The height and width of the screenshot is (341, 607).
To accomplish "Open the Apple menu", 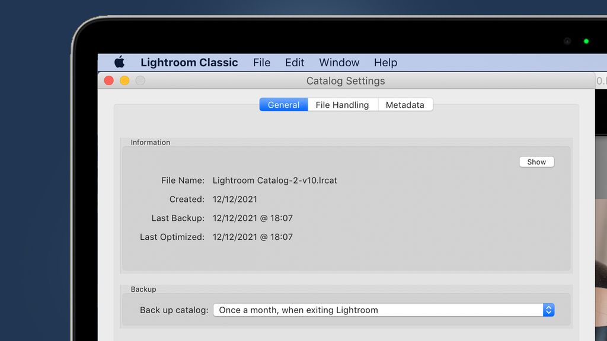I will (120, 62).
